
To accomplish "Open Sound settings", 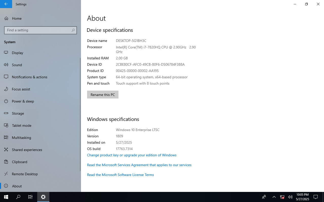I will point(40,65).
